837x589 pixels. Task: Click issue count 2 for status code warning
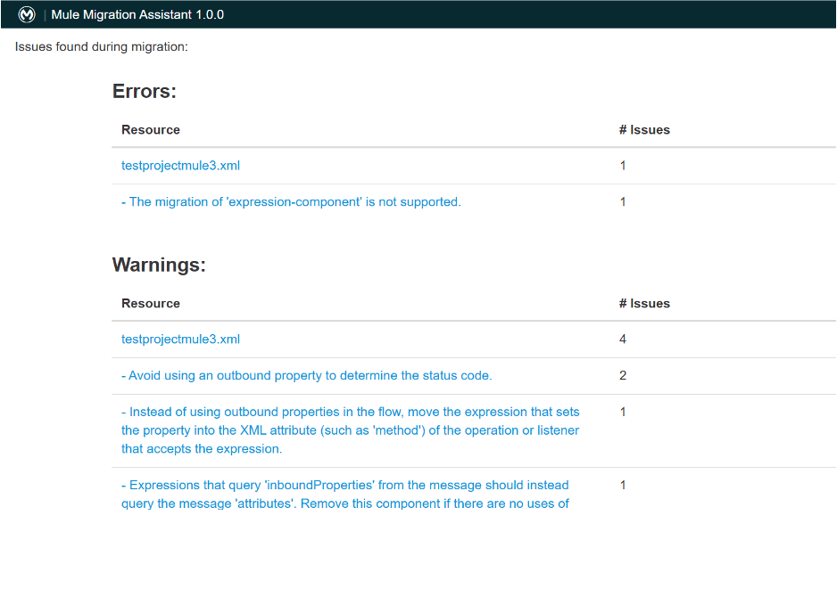(623, 376)
